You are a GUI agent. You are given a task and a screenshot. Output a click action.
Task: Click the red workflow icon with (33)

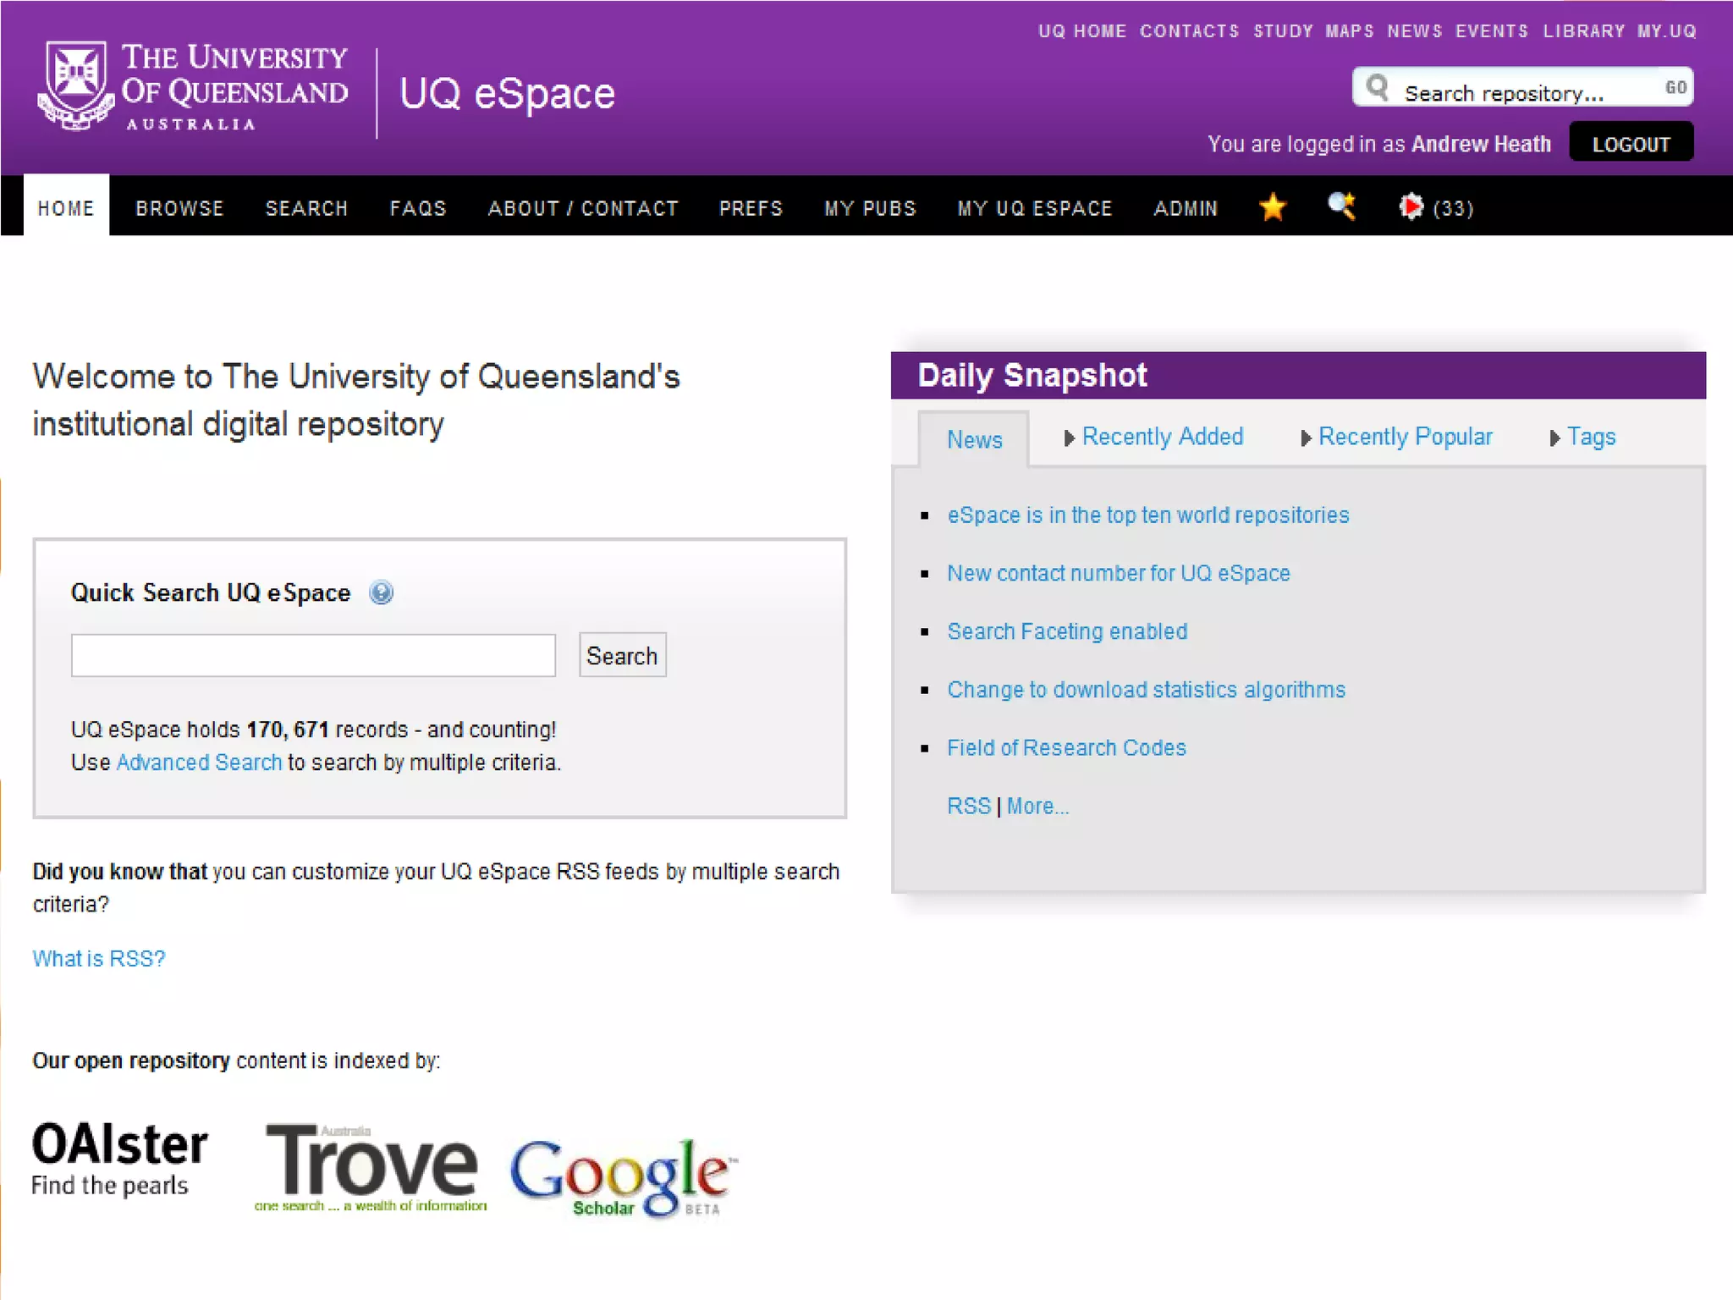[1411, 207]
